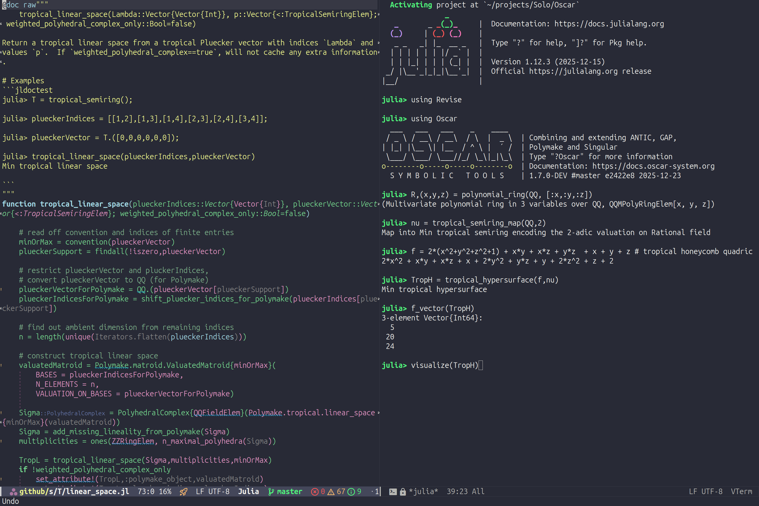Click the red error cross icon in modeline
This screenshot has width=759, height=506.
click(x=315, y=491)
